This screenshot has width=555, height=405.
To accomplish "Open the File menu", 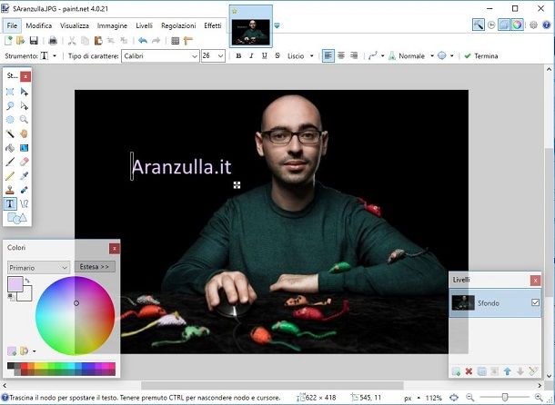I will click(12, 25).
